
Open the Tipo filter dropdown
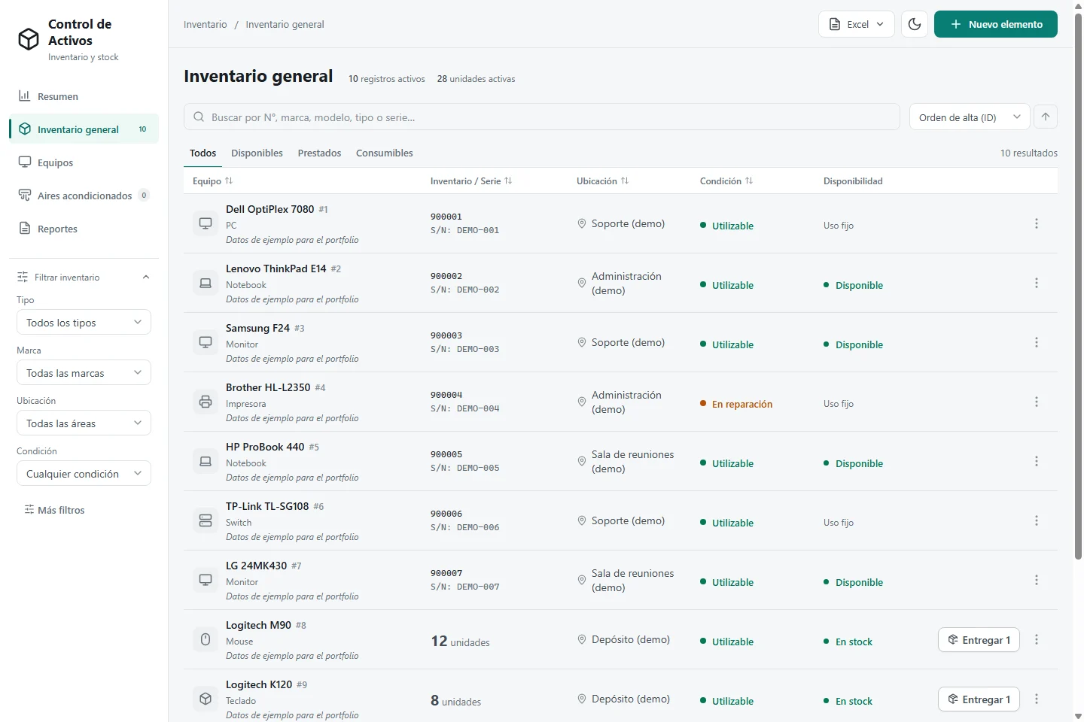click(x=84, y=323)
